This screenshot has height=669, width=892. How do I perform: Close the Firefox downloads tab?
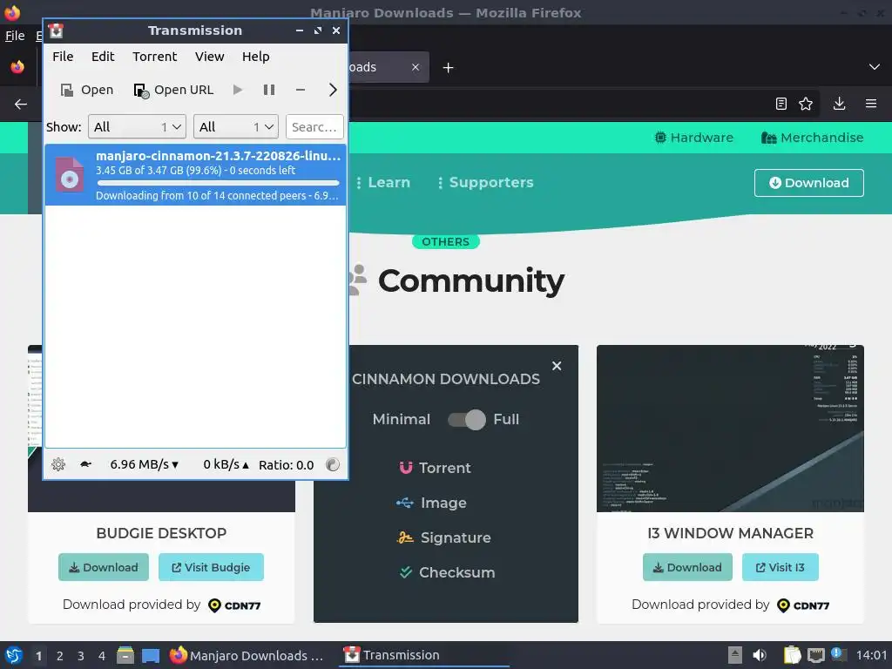[x=416, y=67]
